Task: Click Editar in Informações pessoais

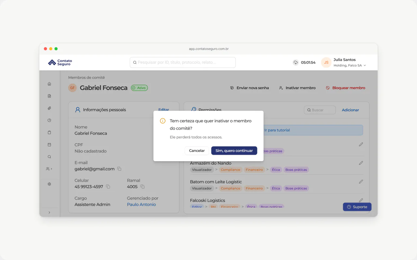Action: (x=164, y=110)
